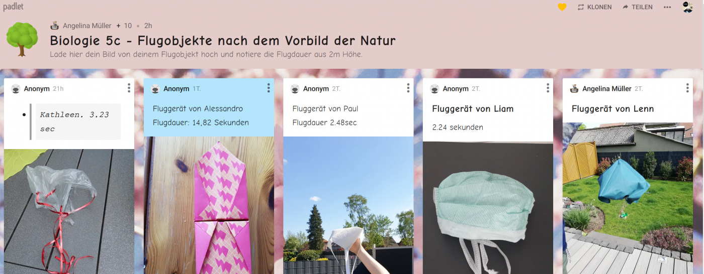Open options menu on Lenn post
Screen dimensions: 704x274
(x=687, y=88)
